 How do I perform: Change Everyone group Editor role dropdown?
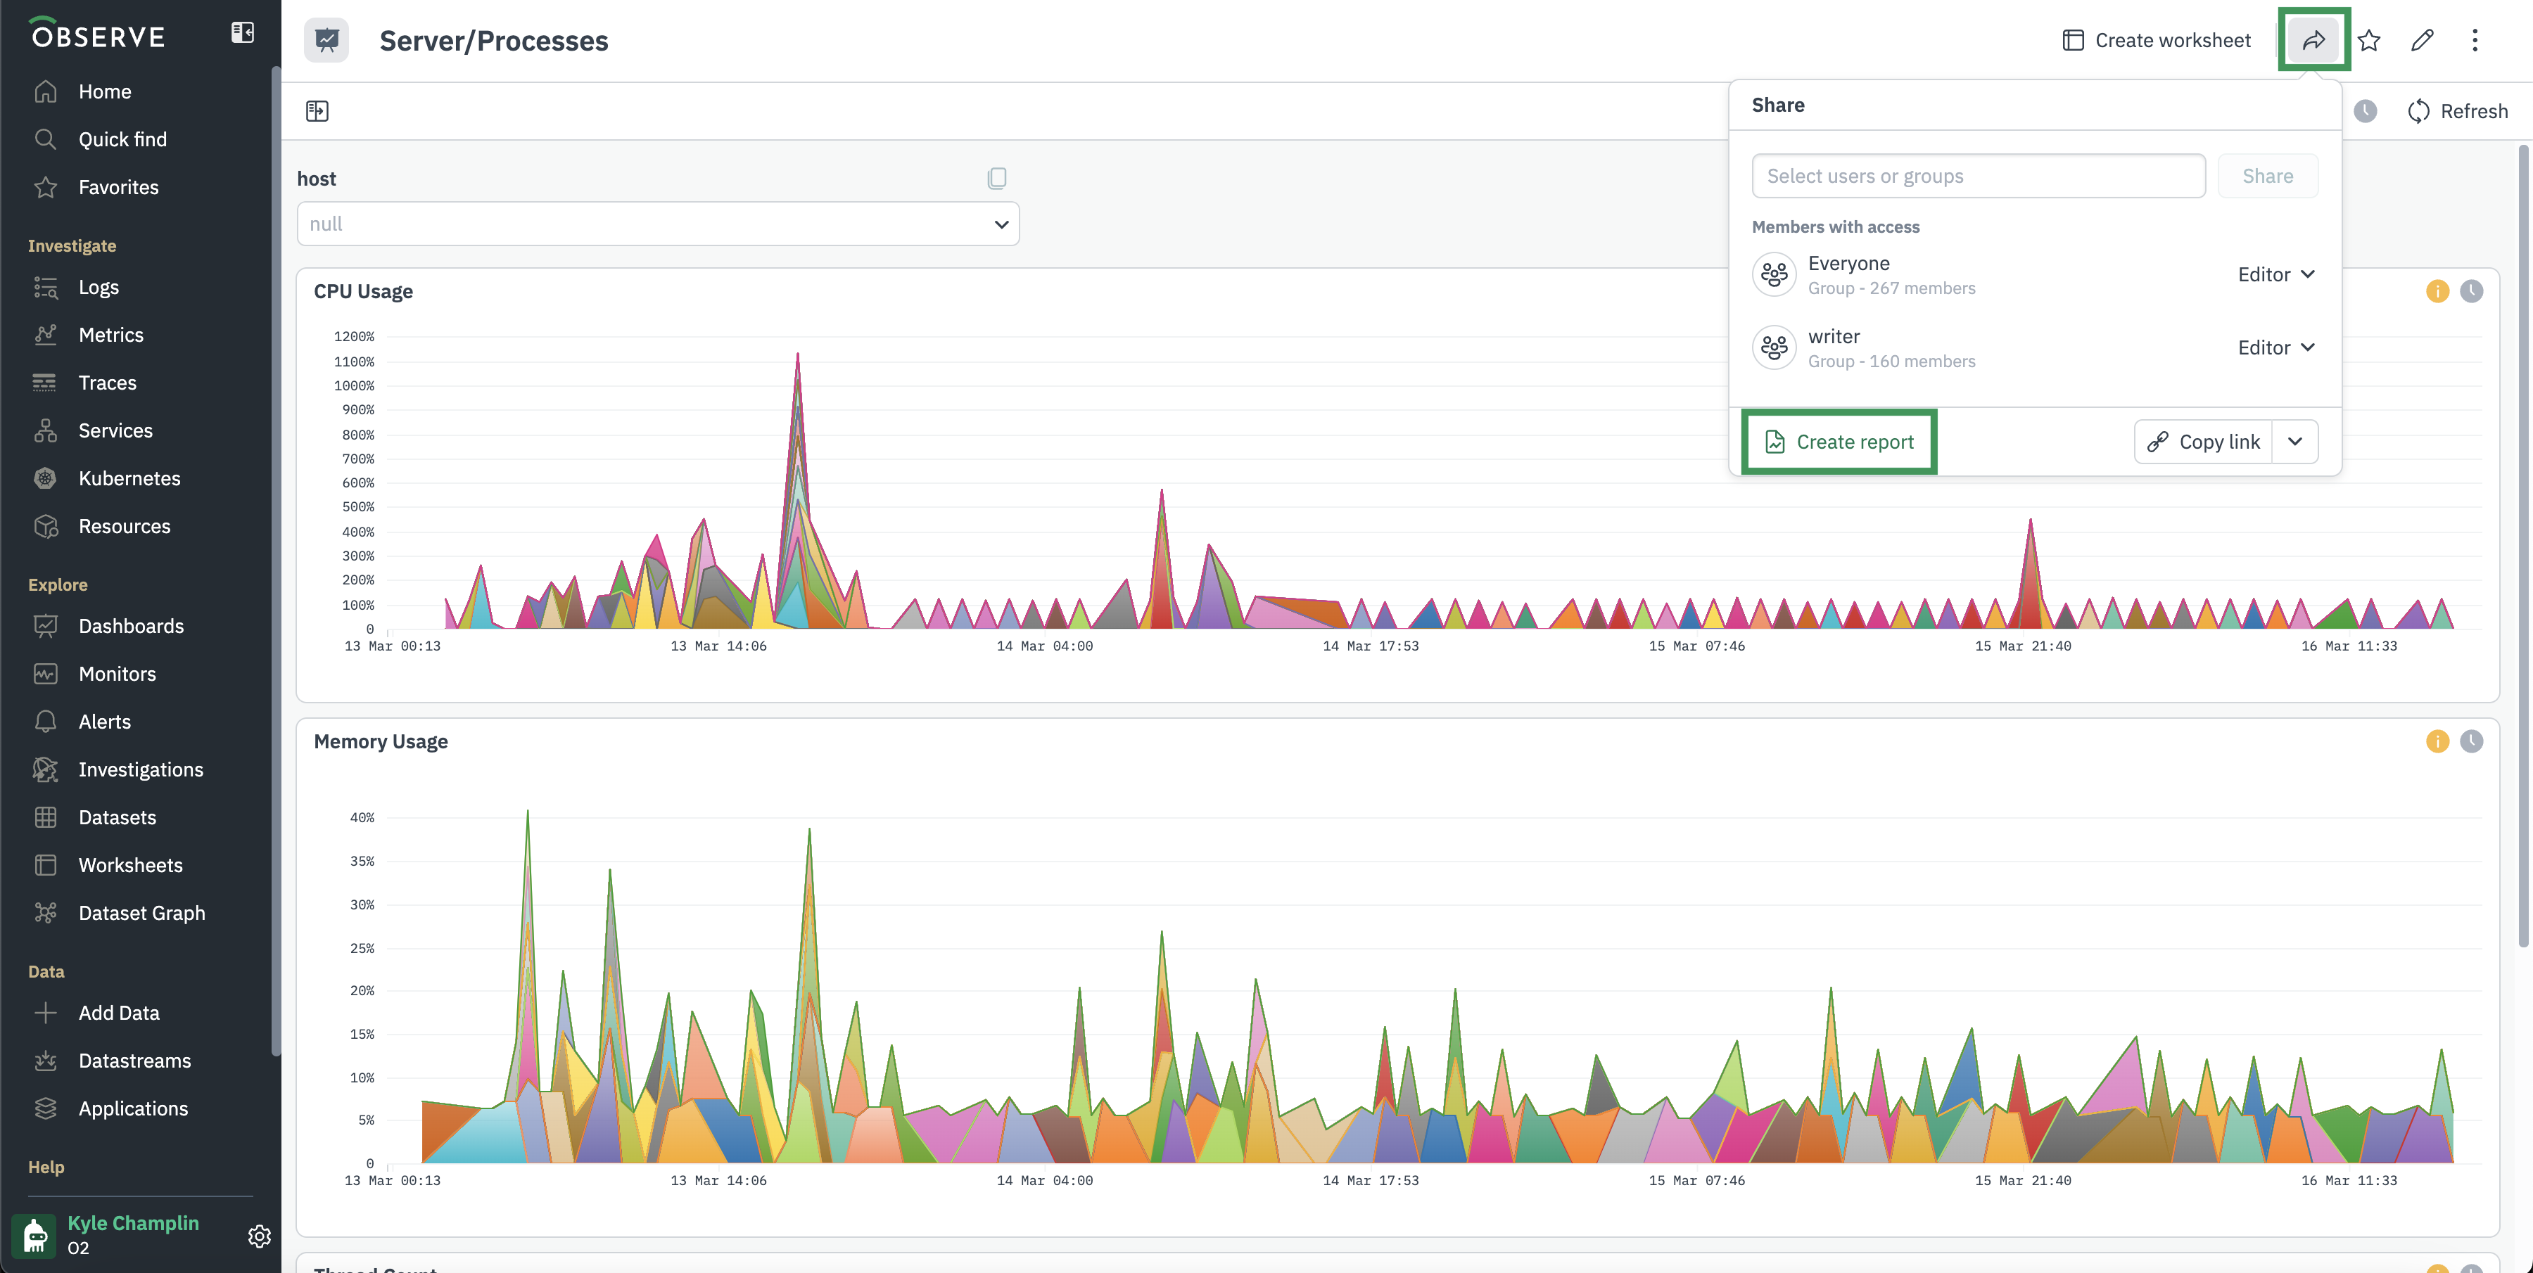pos(2275,274)
